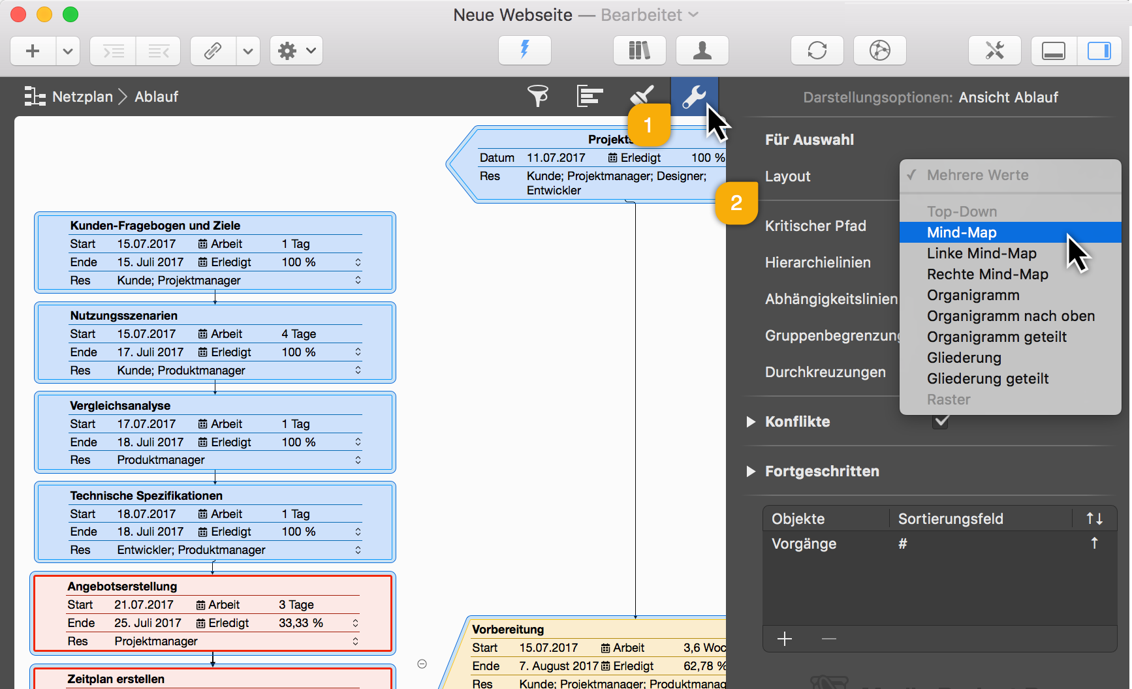
Task: Open the library books icon
Action: 639,50
